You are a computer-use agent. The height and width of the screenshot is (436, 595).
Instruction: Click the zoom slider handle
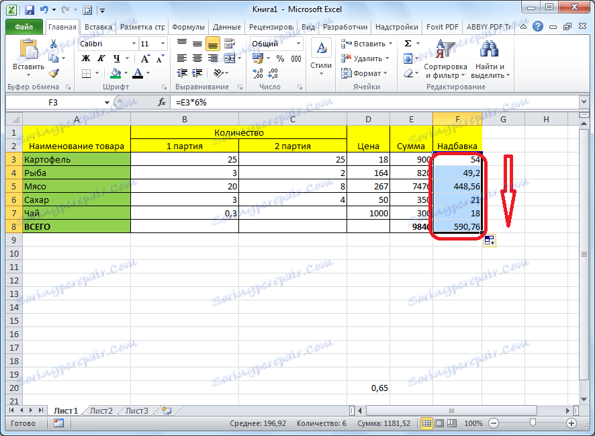533,423
